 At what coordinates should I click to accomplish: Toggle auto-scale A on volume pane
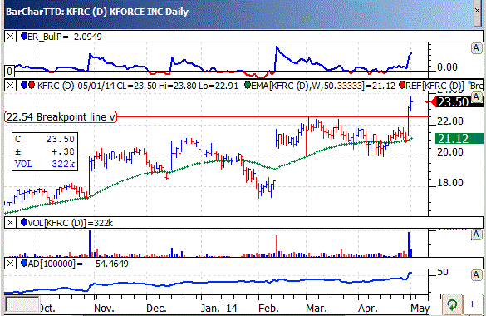[476, 235]
